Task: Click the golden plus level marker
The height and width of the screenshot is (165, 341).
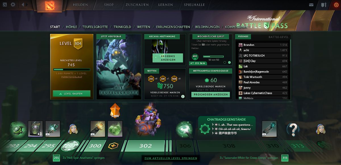Action: (x=113, y=146)
